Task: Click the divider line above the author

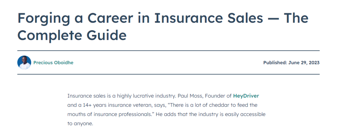Action: pyautogui.click(x=168, y=51)
